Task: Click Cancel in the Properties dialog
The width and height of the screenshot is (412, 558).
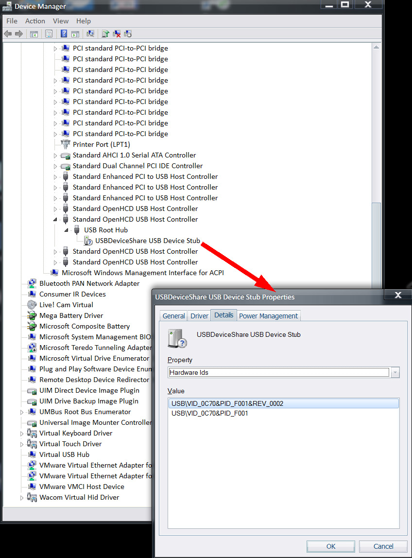Action: click(383, 546)
